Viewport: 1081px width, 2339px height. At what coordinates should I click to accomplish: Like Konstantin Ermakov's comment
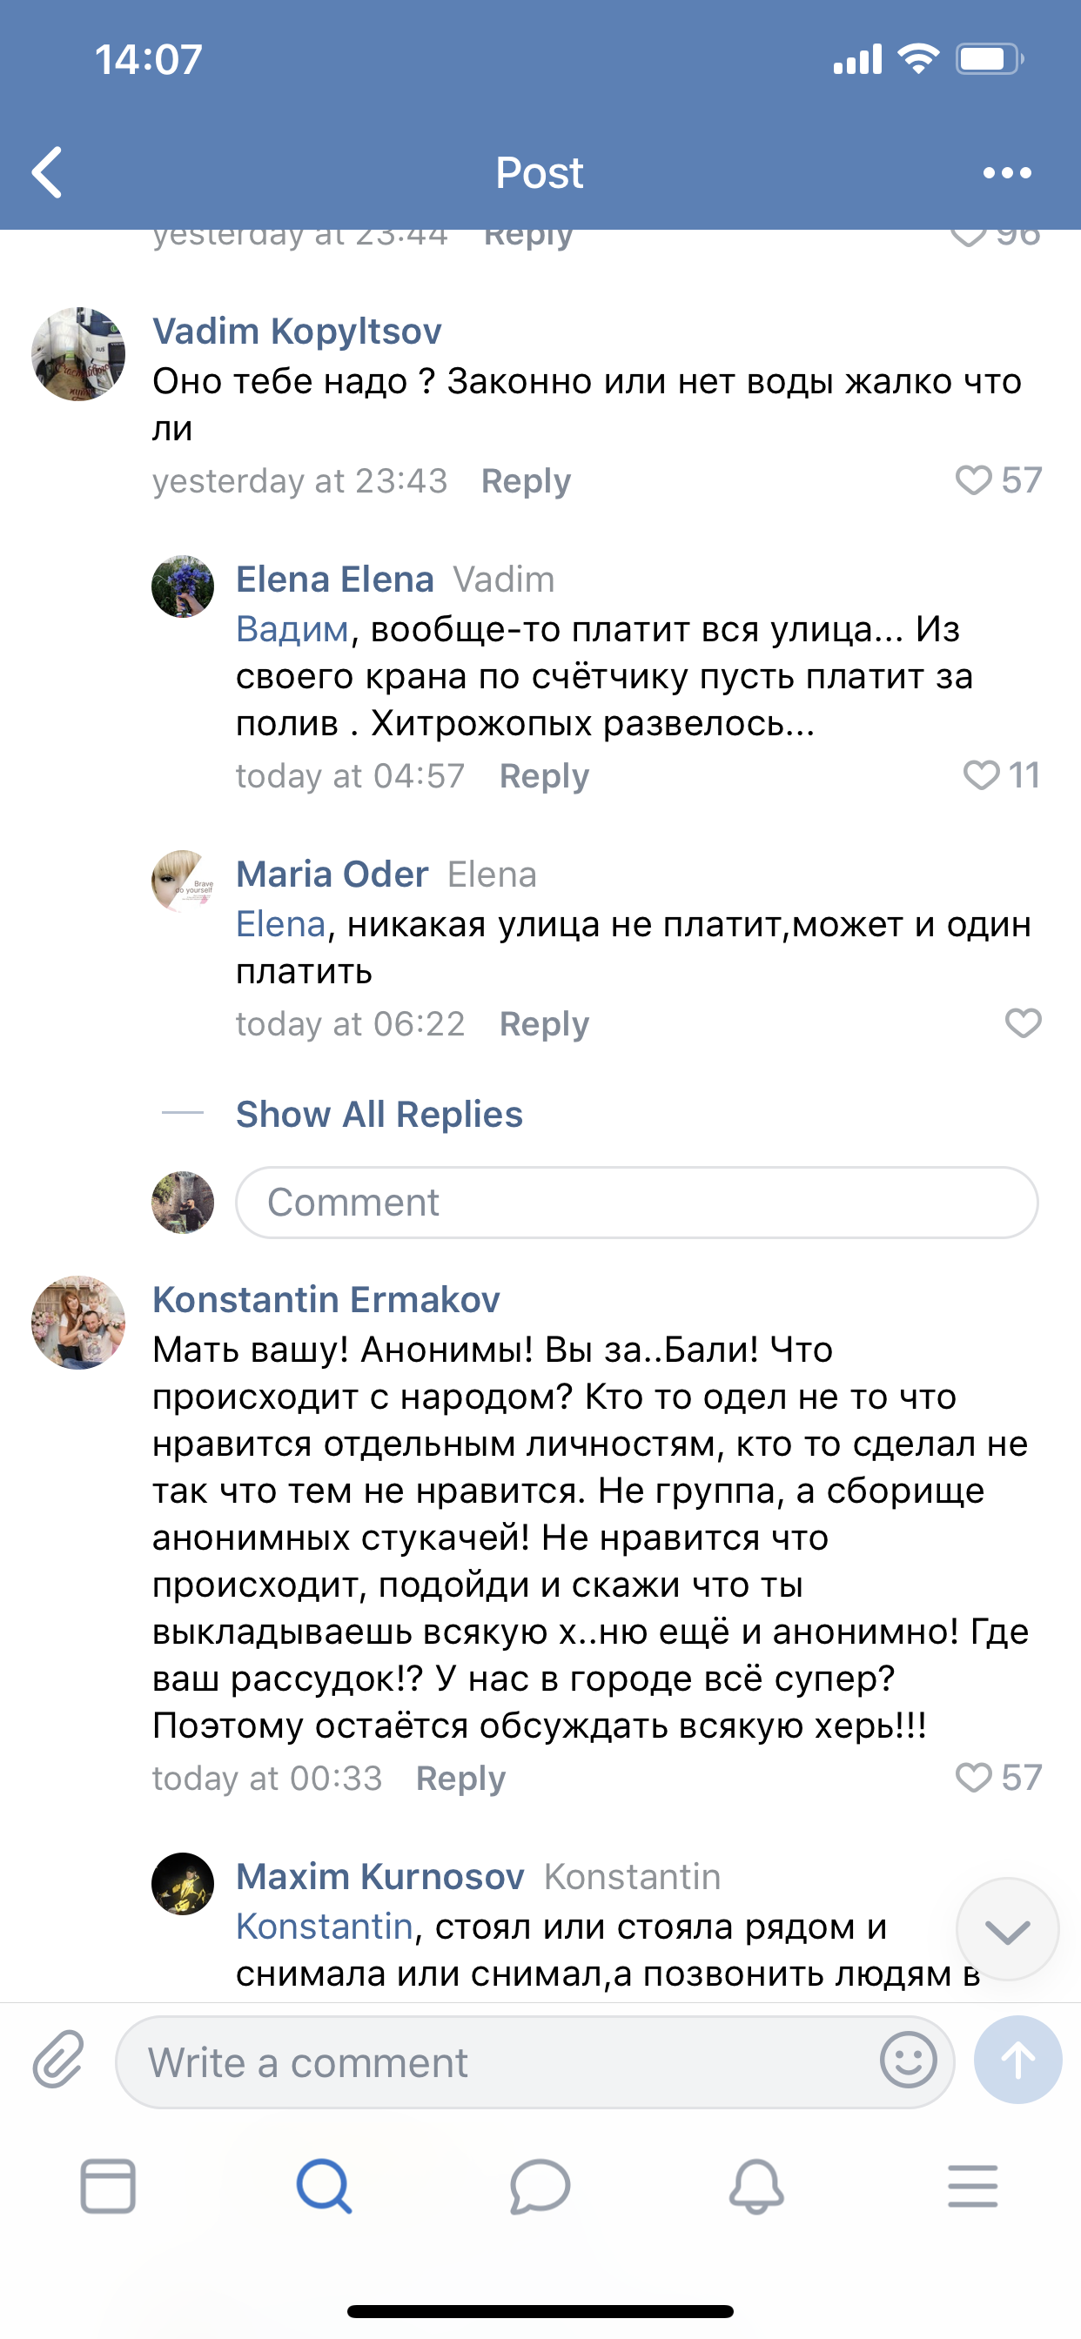click(x=974, y=1778)
